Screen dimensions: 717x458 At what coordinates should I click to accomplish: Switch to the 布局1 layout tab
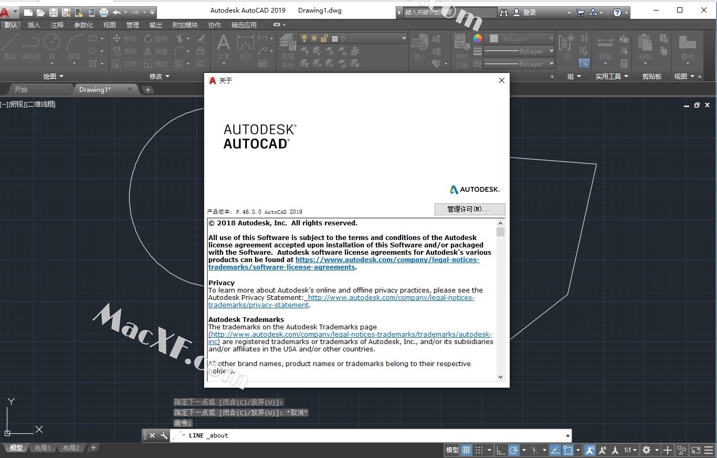coord(42,448)
